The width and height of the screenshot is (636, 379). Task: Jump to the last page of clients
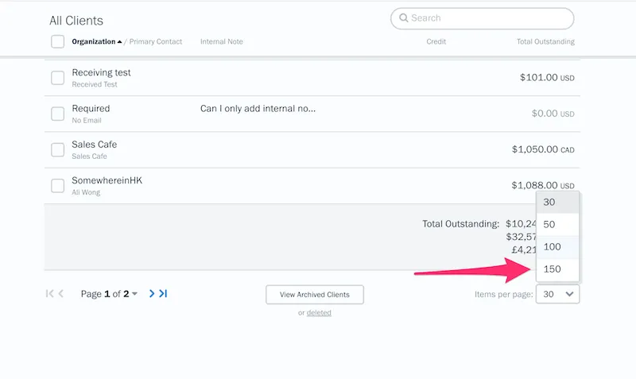point(163,294)
